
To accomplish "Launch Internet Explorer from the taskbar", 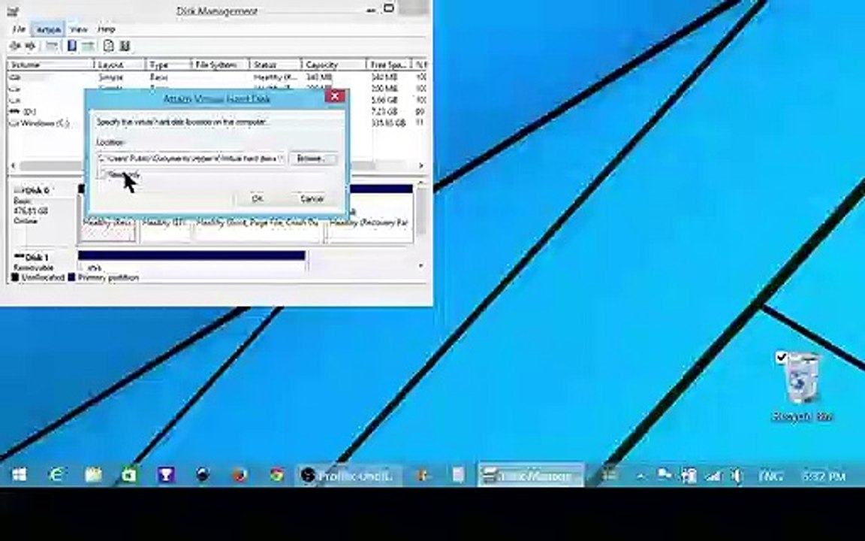I will tap(56, 475).
